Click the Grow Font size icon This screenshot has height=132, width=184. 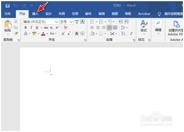63,33
